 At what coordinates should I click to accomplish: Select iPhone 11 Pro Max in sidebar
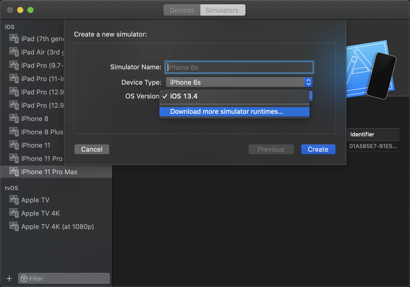click(57, 172)
